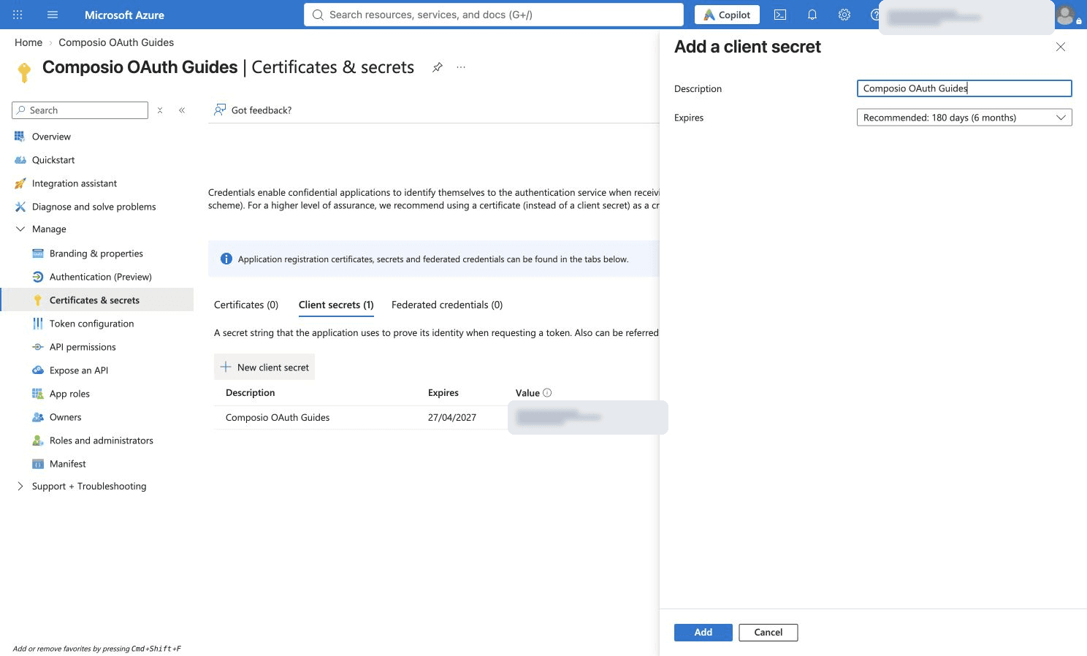Screen dimensions: 1087x656
Task: Open the hamburger portal menu
Action: pyautogui.click(x=53, y=15)
